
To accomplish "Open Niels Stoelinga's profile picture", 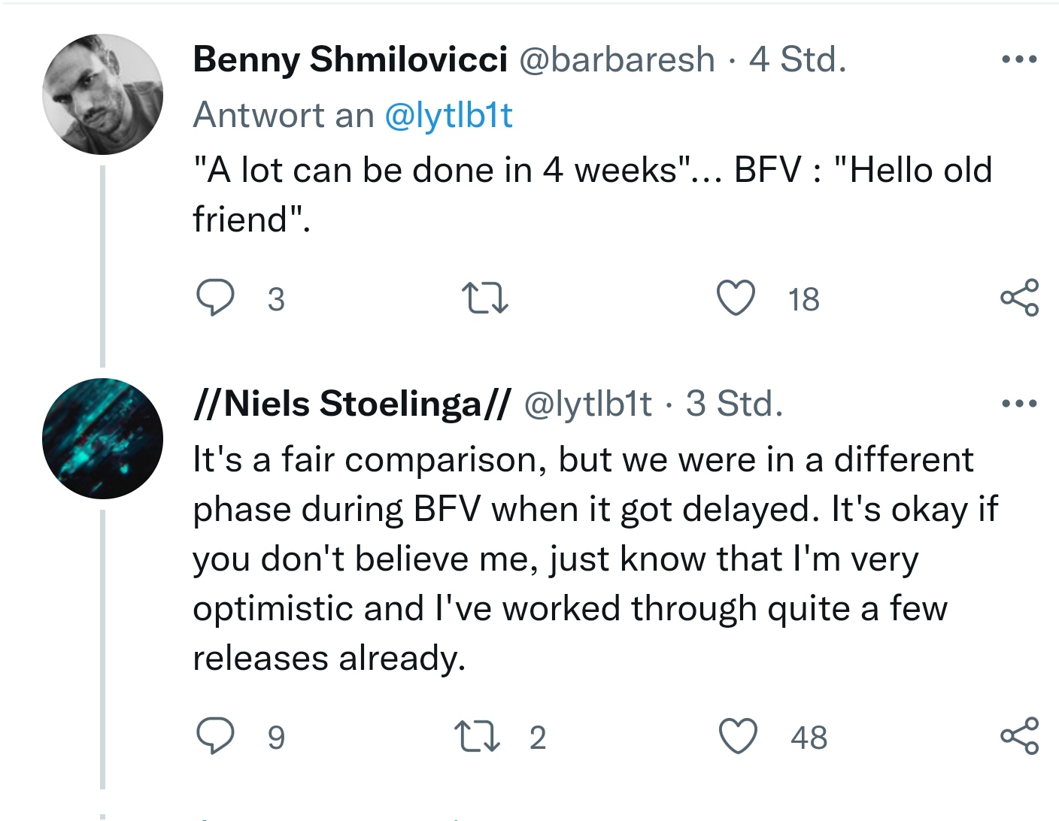I will [103, 438].
